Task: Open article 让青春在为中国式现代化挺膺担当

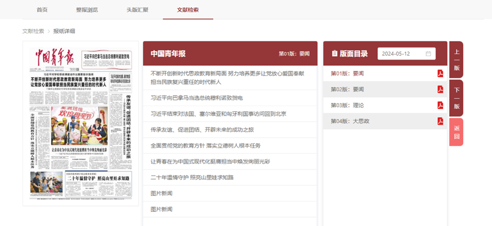Action: [230, 162]
